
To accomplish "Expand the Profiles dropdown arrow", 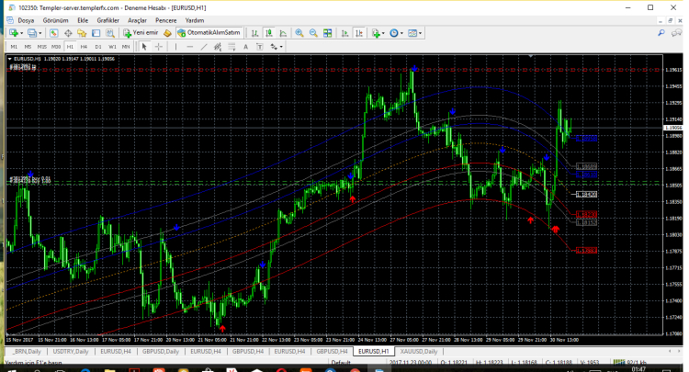I will click(40, 33).
